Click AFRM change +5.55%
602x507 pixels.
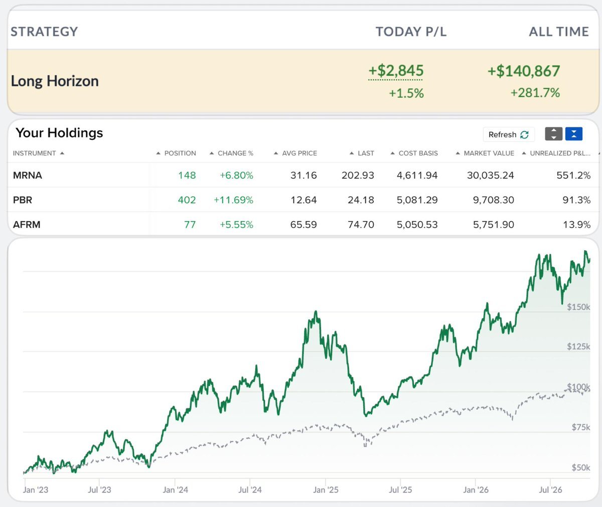237,225
